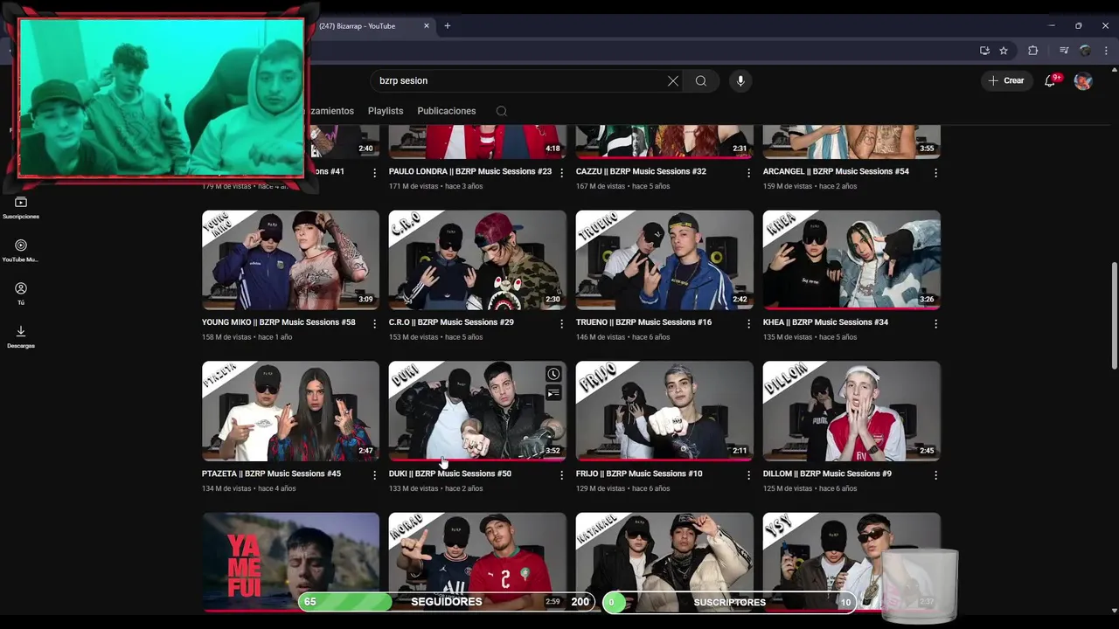The width and height of the screenshot is (1119, 629).
Task: Click title DILLOM || BZRP Music Sessions #9
Action: click(x=827, y=473)
